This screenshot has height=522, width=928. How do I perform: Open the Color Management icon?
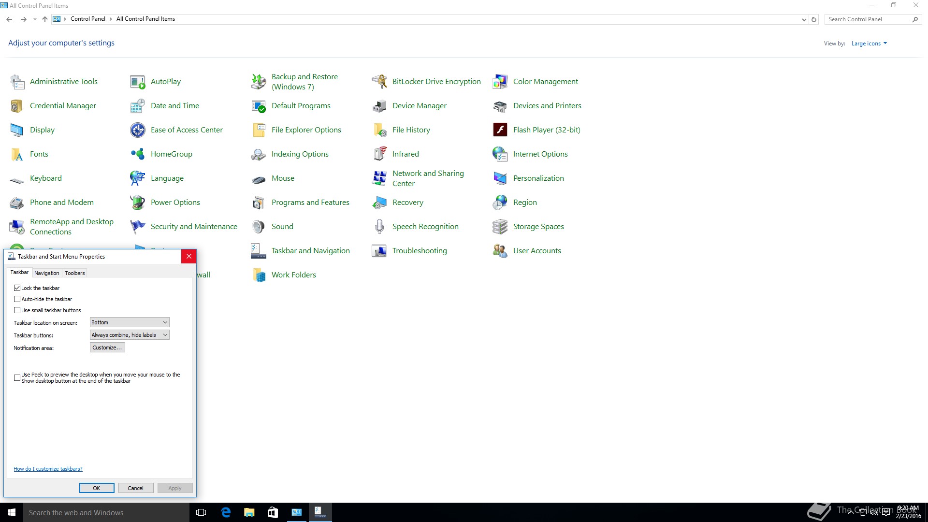pyautogui.click(x=500, y=81)
